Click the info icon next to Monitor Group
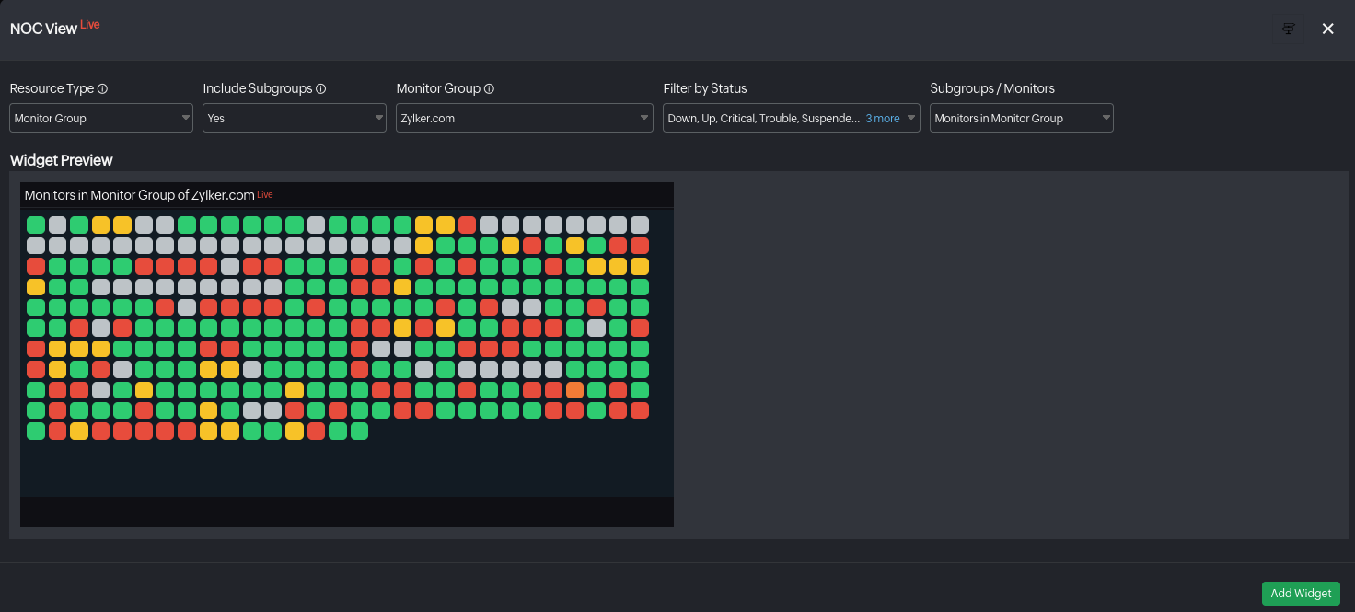The image size is (1355, 612). click(488, 88)
